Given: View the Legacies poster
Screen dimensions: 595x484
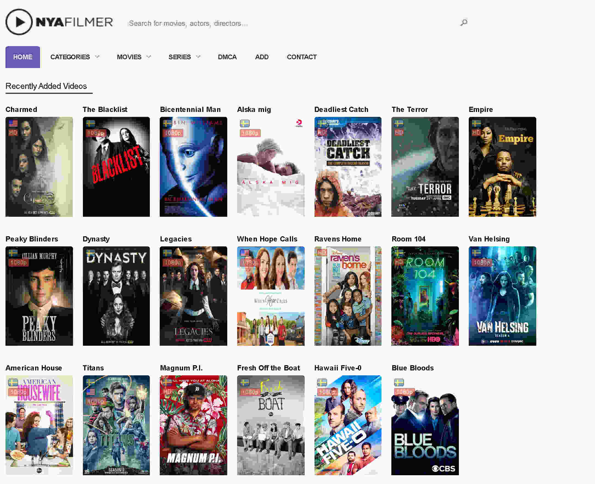Looking at the screenshot, I should tap(193, 296).
